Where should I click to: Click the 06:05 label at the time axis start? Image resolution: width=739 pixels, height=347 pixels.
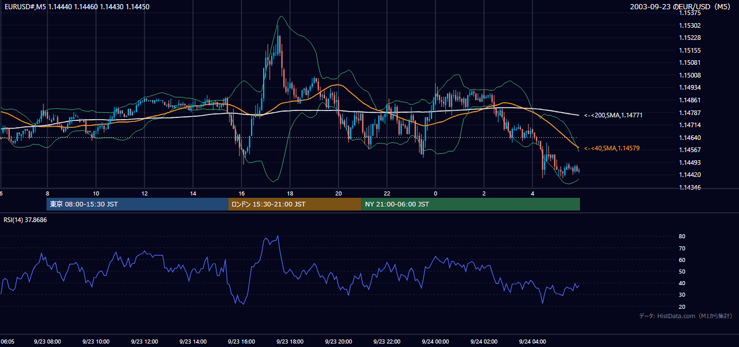point(8,341)
